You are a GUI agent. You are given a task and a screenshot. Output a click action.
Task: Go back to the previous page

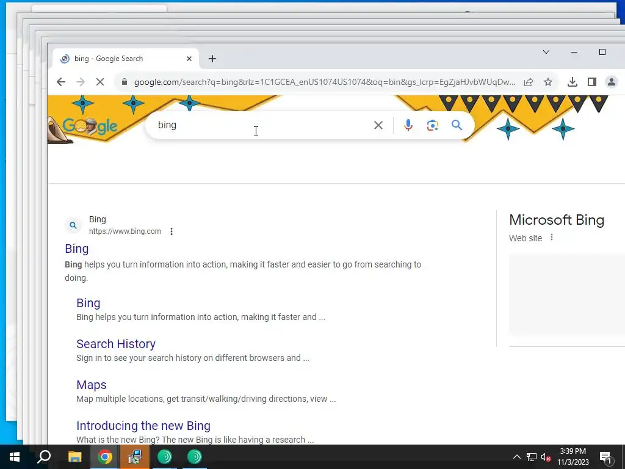(x=60, y=82)
